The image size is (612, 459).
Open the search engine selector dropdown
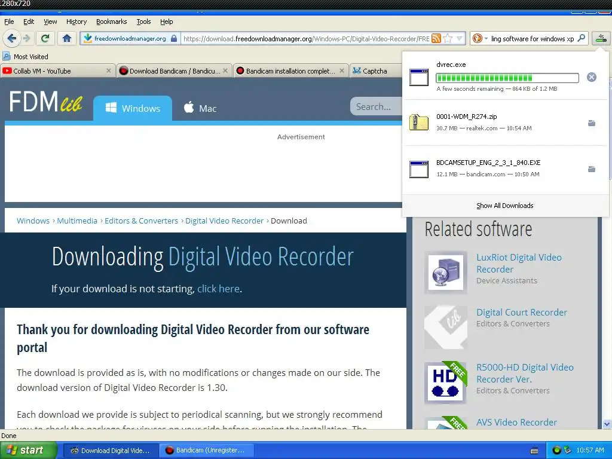(480, 38)
